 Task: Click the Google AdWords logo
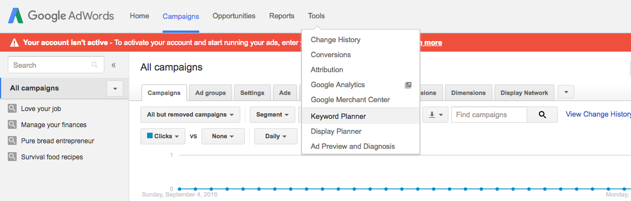pos(61,16)
